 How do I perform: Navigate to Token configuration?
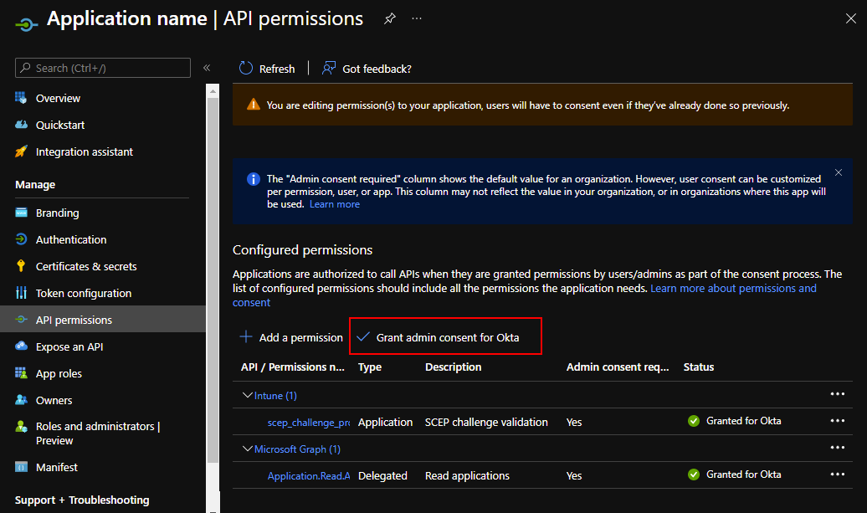click(x=83, y=293)
